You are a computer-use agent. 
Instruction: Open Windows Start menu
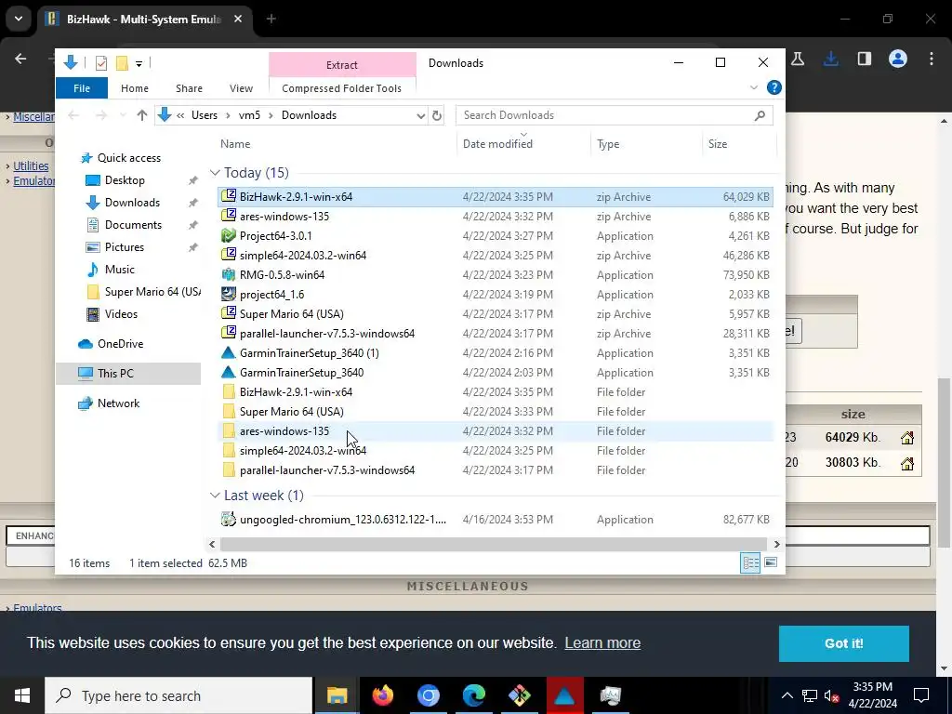point(22,695)
